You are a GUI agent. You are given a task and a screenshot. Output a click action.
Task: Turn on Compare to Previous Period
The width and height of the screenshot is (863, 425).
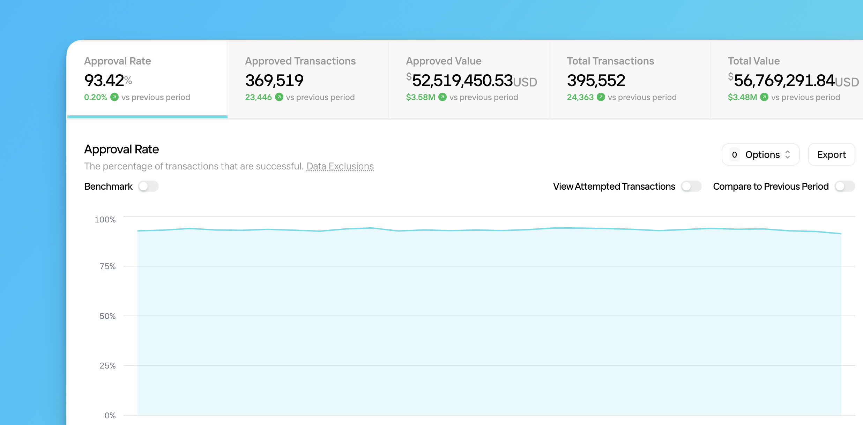tap(845, 186)
